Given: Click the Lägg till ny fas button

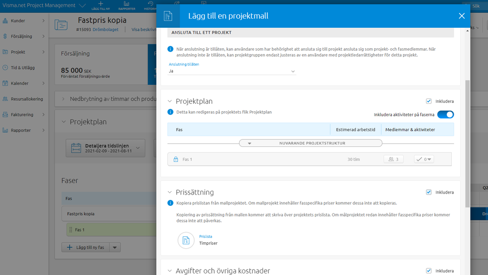Looking at the screenshot, I should click(x=86, y=247).
